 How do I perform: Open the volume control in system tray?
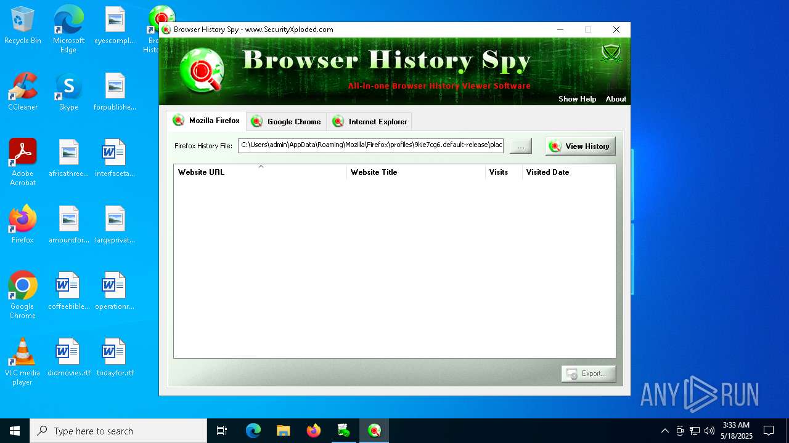[x=709, y=431]
